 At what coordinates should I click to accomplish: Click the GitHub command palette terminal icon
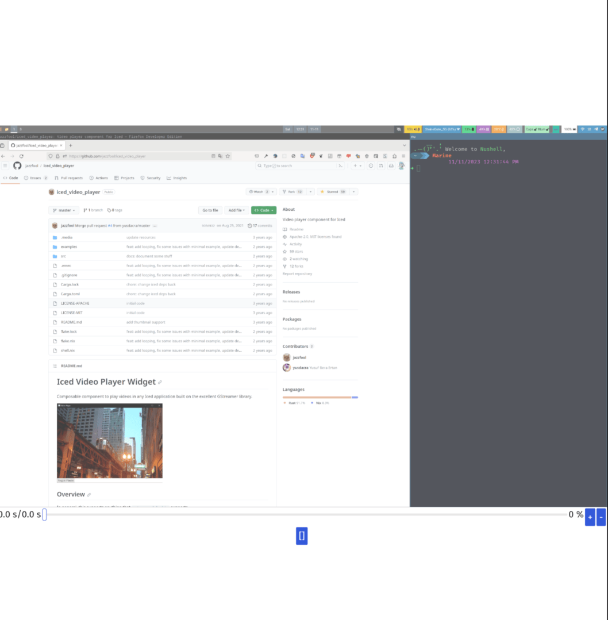point(340,165)
